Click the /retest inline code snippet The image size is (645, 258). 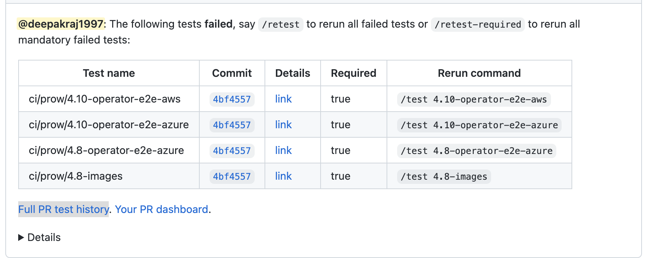(x=280, y=25)
